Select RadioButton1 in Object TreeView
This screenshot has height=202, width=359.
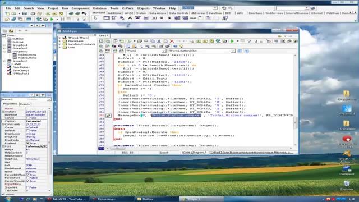coord(27,55)
